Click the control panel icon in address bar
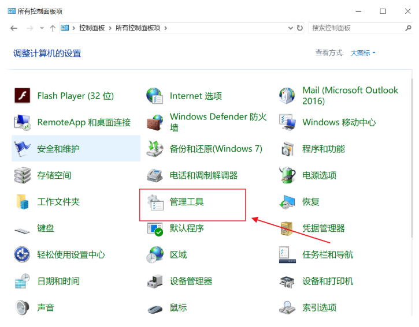Image resolution: width=419 pixels, height=327 pixels. tap(65, 28)
